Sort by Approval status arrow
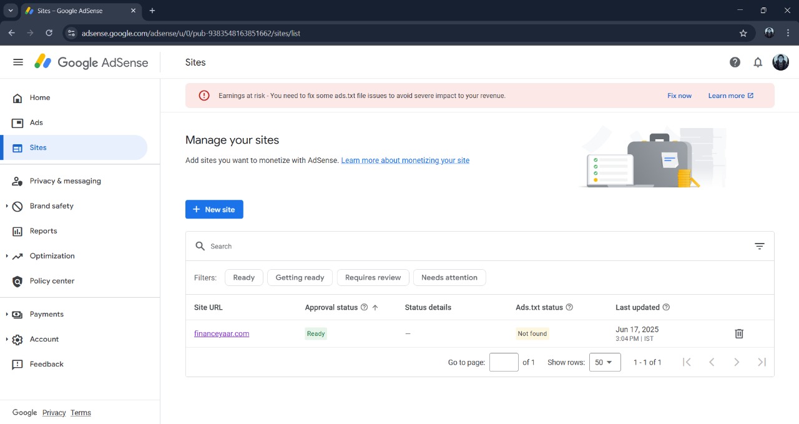Viewport: 799px width, 424px height. pos(375,307)
